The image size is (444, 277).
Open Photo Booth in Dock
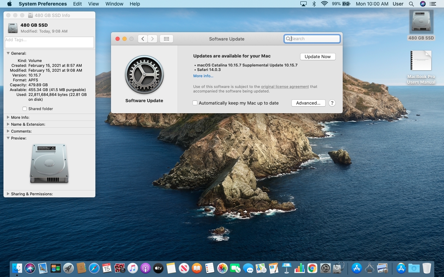[120, 268]
